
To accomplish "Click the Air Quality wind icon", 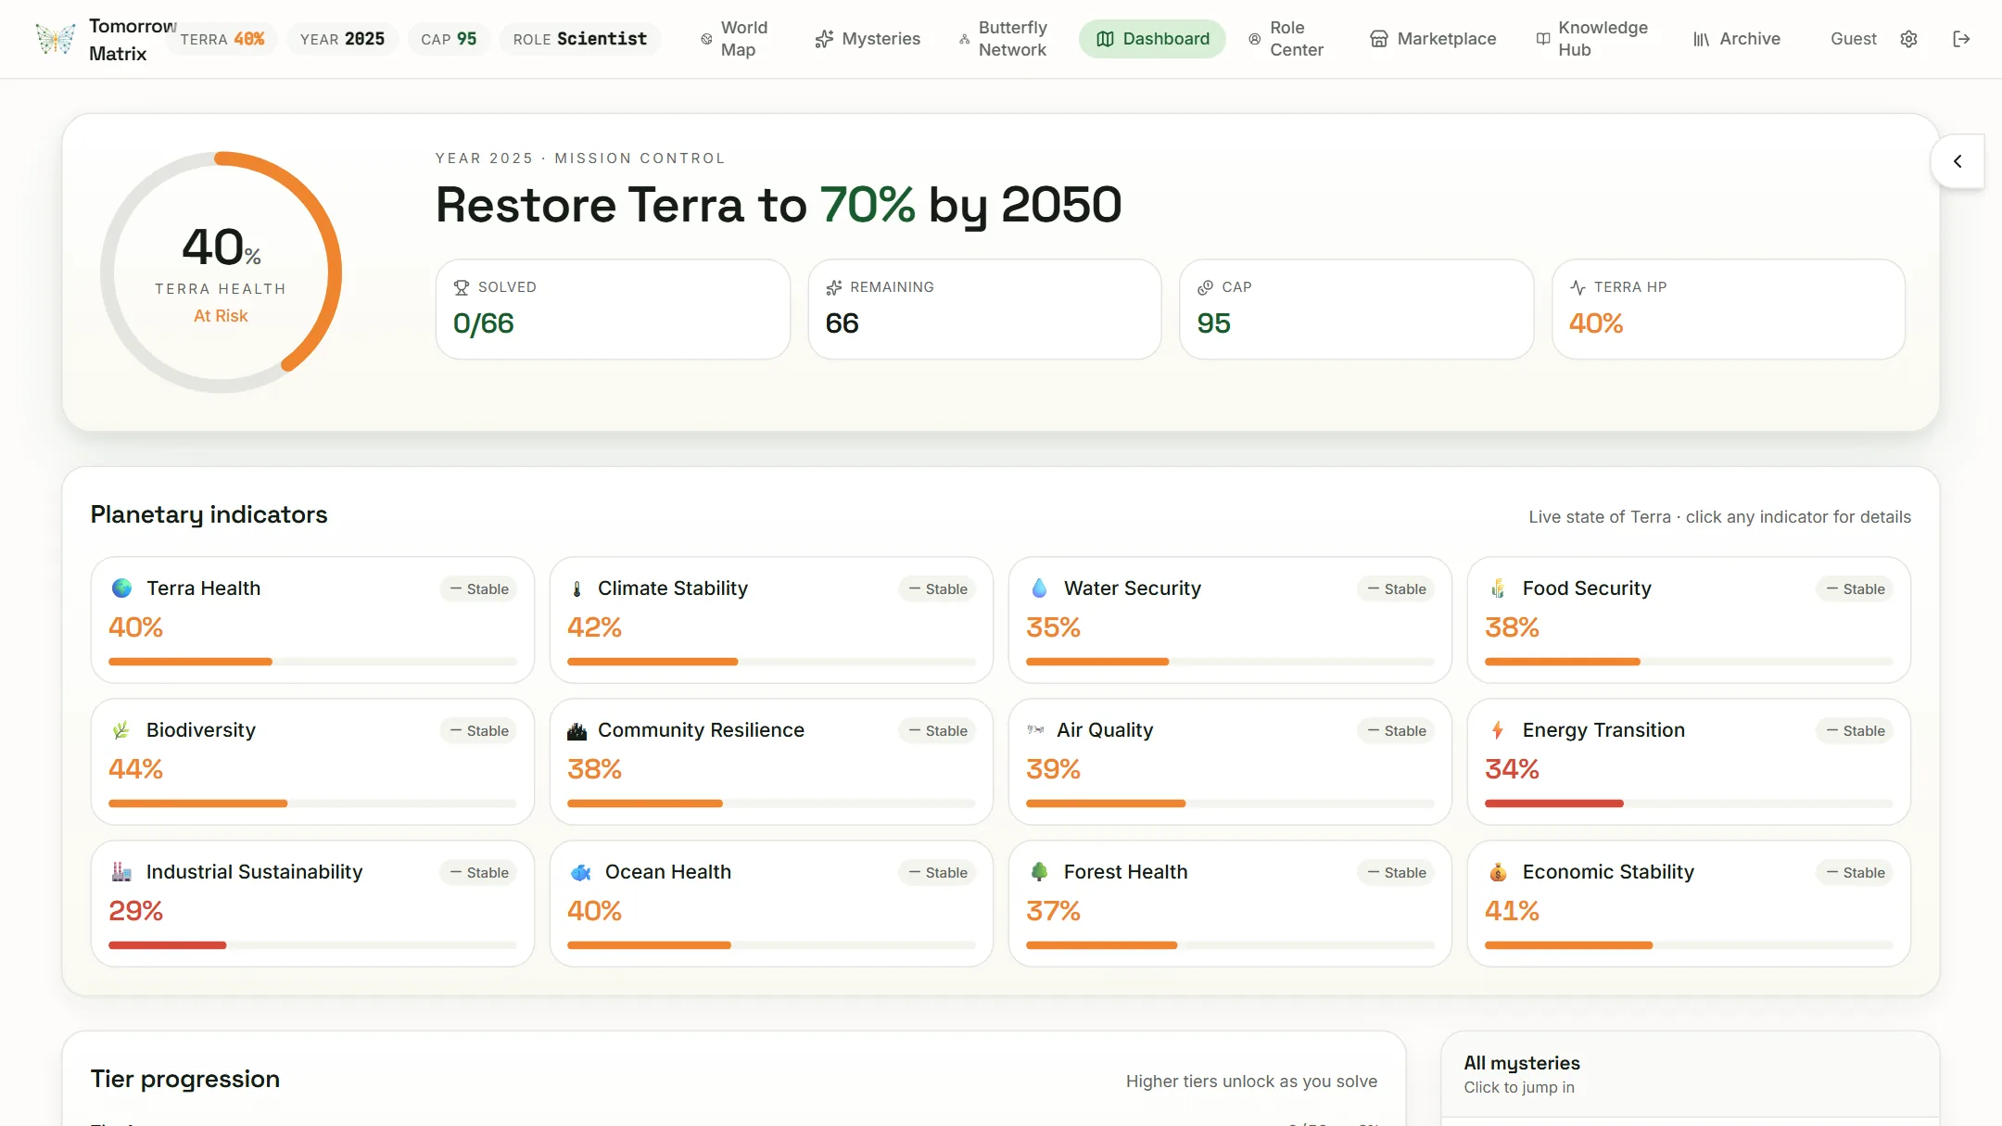I will [1035, 730].
